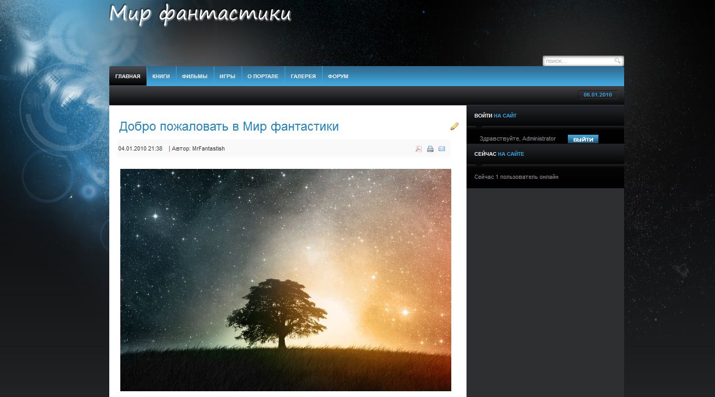This screenshot has width=715, height=397.
Task: Open the Книги menu item
Action: pyautogui.click(x=161, y=76)
